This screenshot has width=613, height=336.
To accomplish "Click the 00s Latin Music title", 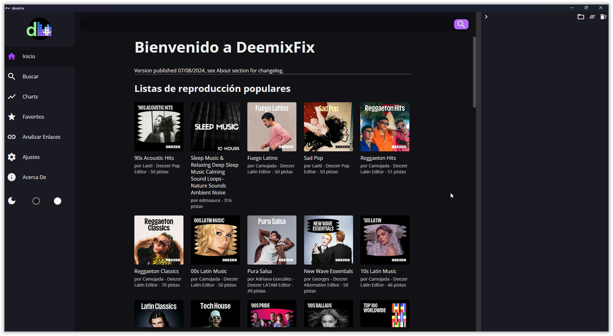I will [209, 271].
